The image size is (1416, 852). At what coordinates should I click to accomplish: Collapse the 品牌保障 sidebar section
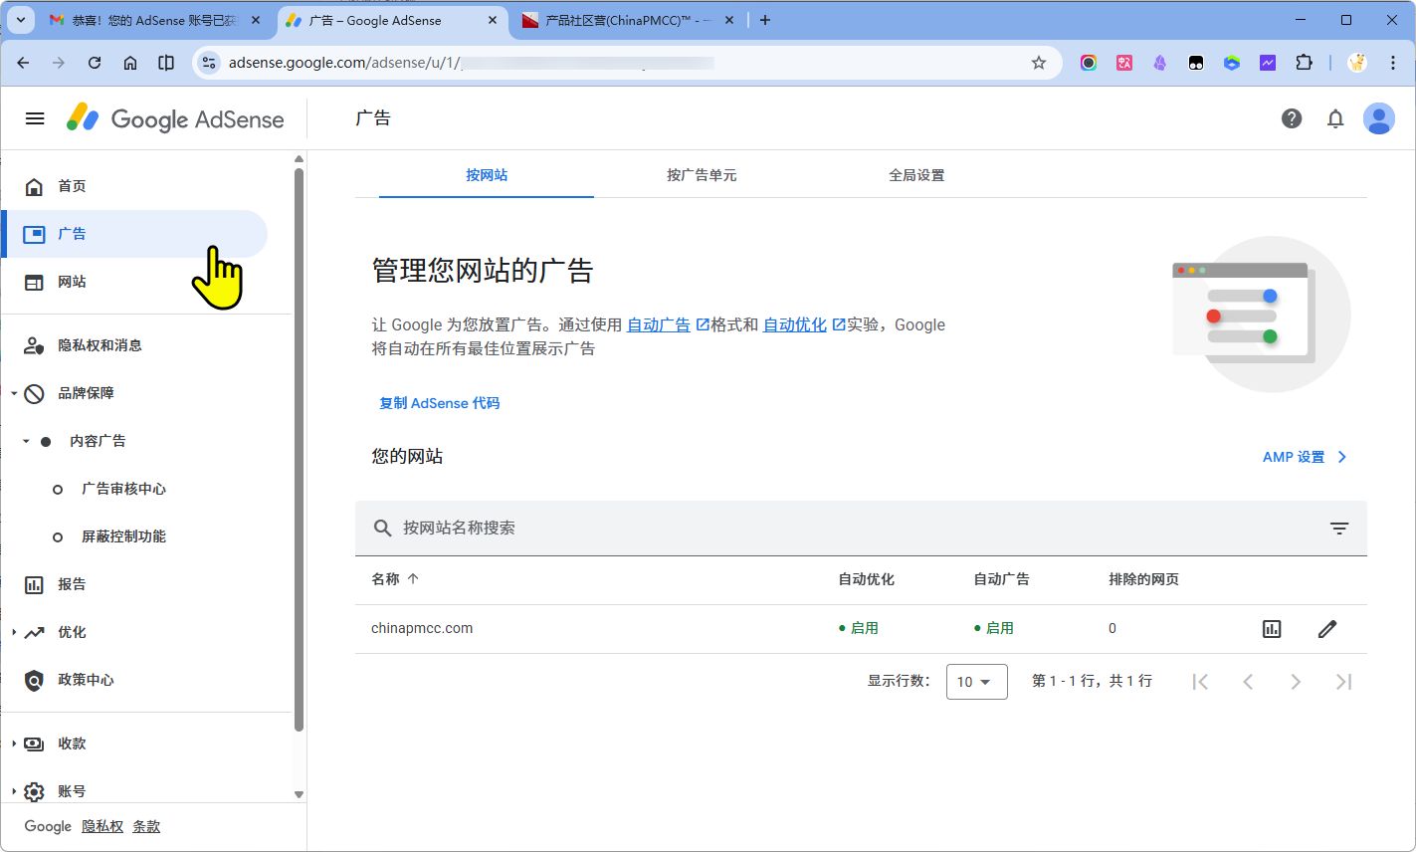click(14, 393)
